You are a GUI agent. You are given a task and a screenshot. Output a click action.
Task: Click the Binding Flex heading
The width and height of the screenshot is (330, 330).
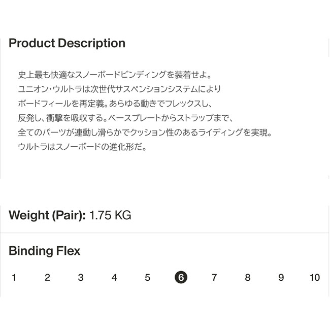click(45, 251)
